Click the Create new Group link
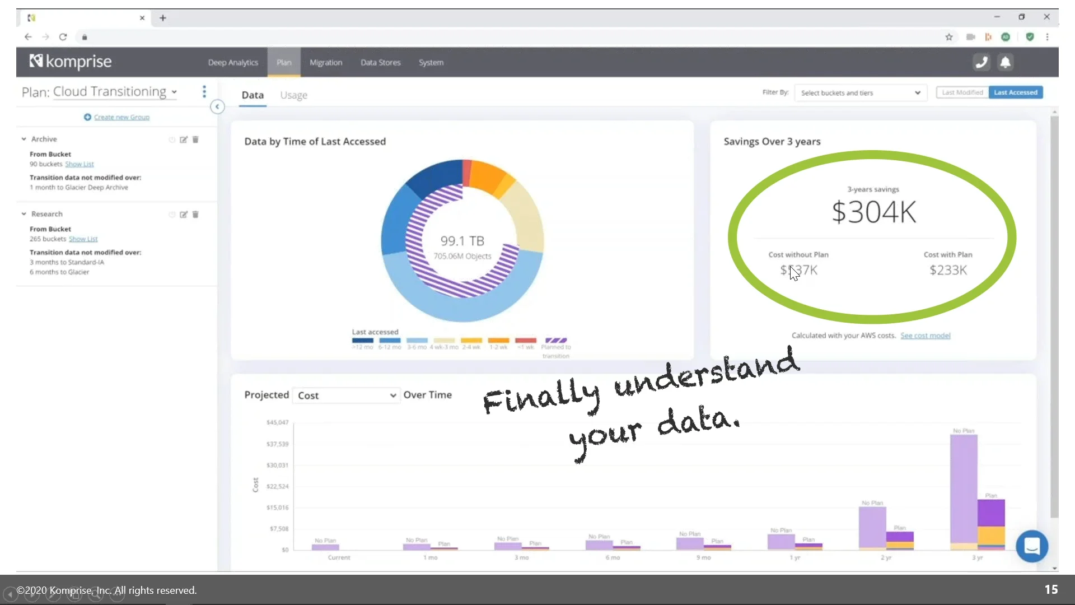This screenshot has width=1075, height=605. click(x=121, y=117)
